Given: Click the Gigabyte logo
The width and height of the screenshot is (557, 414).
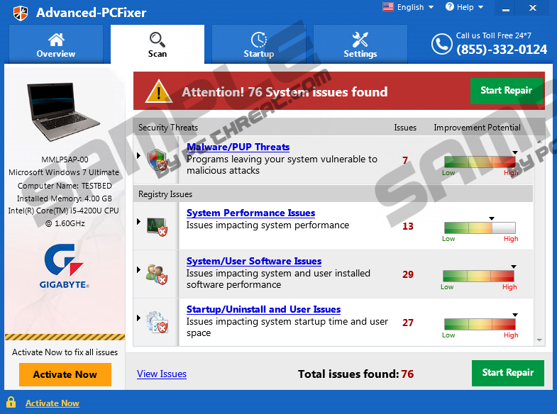Looking at the screenshot, I should coord(65,266).
